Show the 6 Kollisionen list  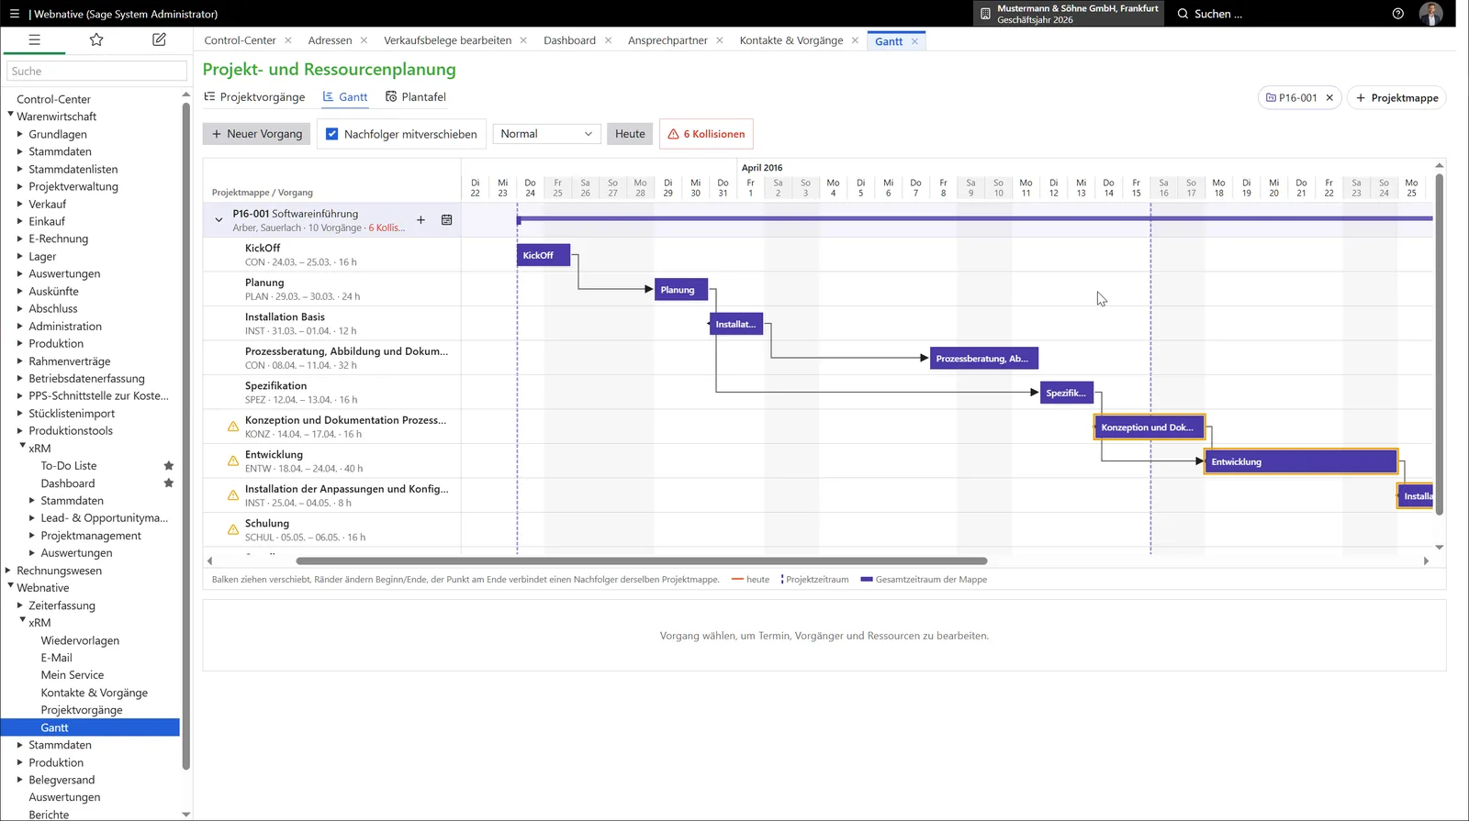(706, 134)
